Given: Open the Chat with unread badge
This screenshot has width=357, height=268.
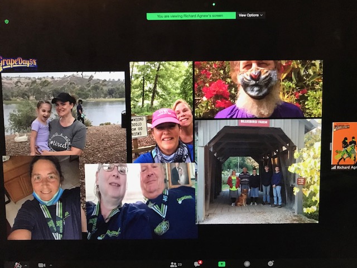Looking at the screenshot, I should pos(197,264).
